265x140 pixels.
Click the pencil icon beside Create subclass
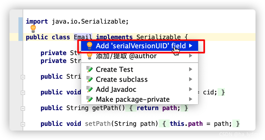(90, 79)
